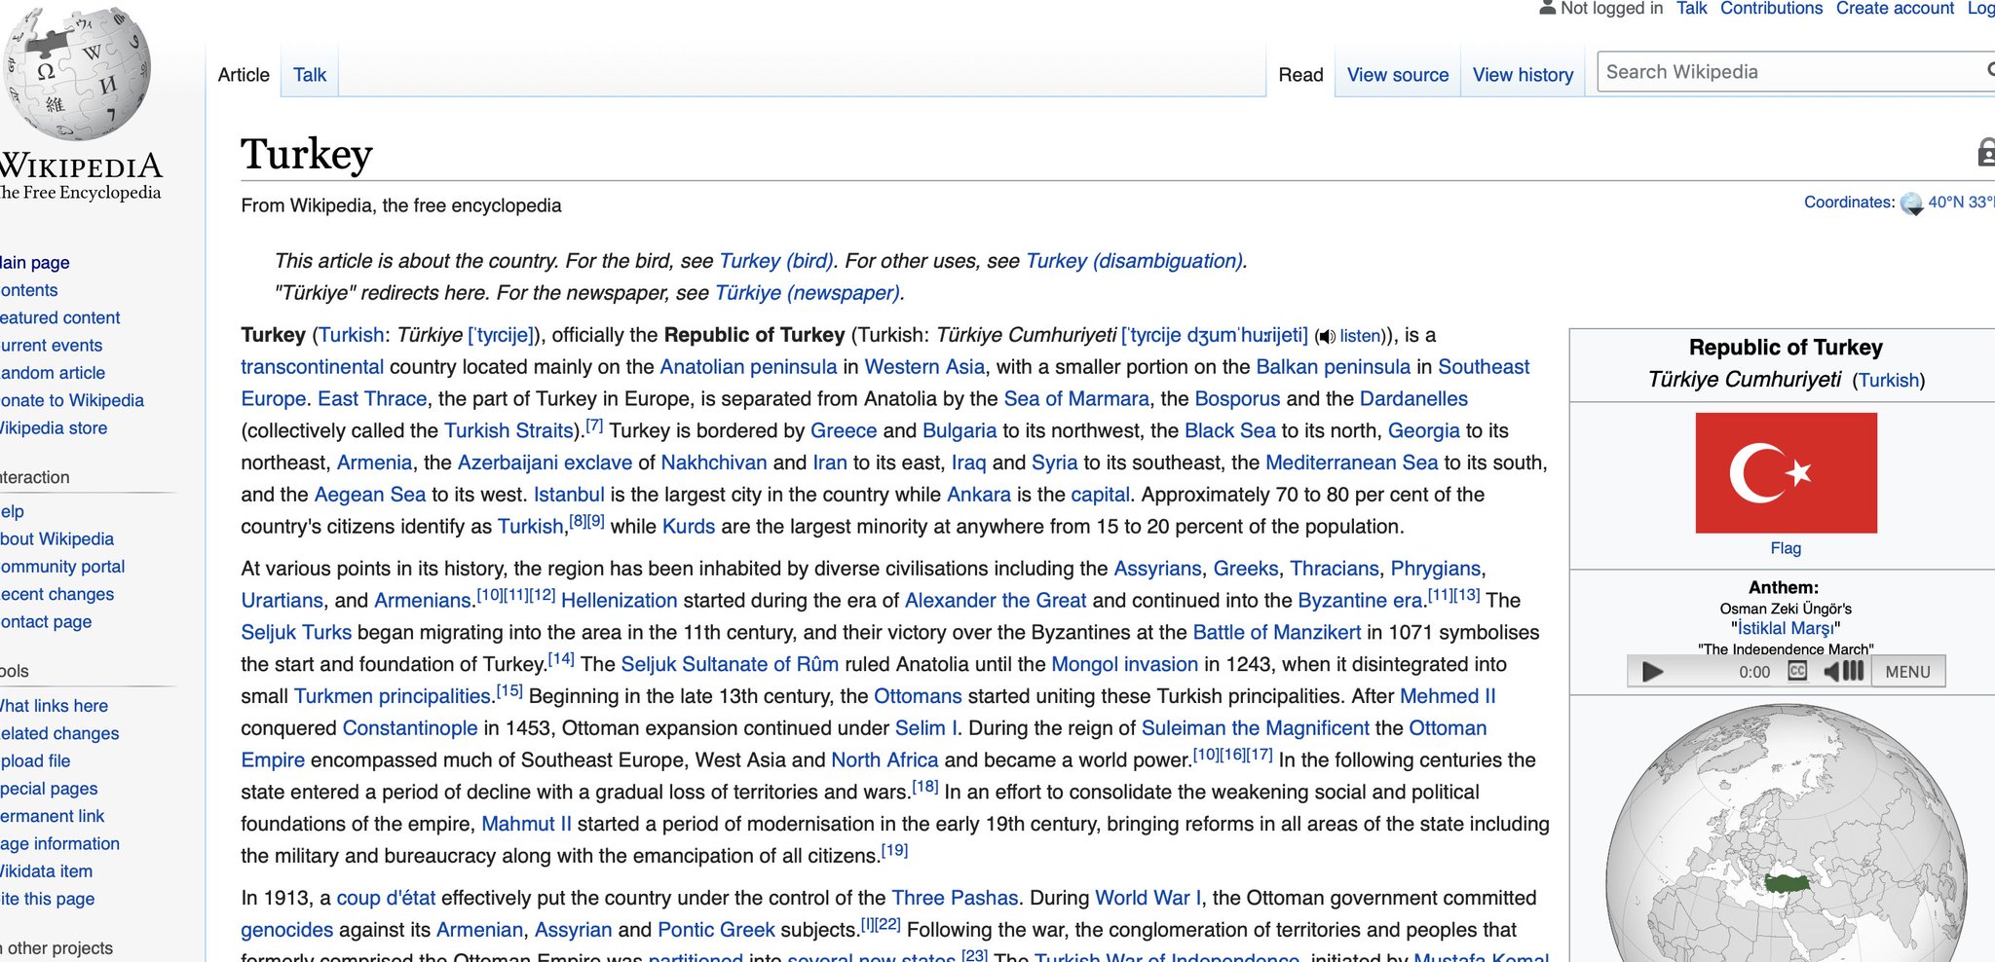The image size is (1995, 962).
Task: Click What links here in Tools
Action: pyautogui.click(x=54, y=706)
